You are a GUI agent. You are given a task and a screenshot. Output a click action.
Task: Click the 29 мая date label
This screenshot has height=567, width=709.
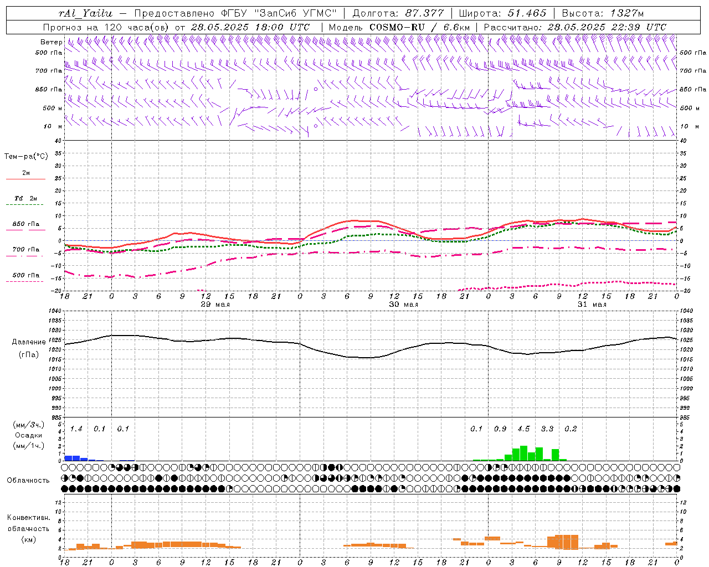(x=215, y=305)
